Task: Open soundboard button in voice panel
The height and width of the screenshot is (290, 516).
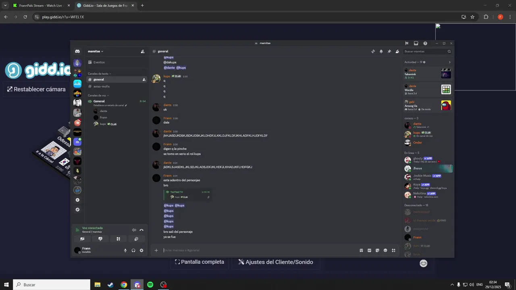Action: (137, 239)
